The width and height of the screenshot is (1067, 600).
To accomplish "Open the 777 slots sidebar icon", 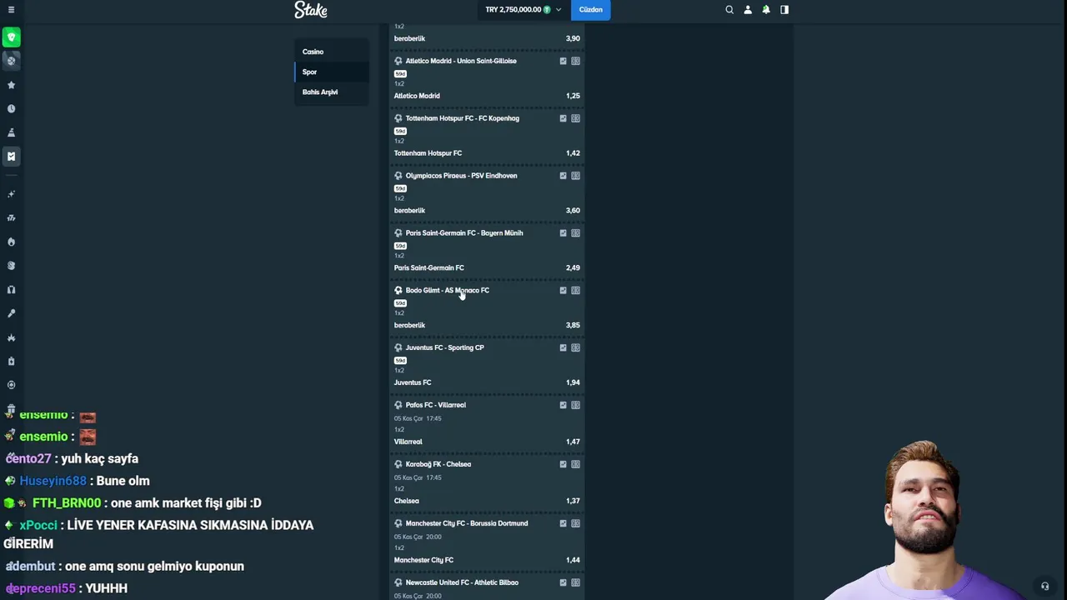I will [x=11, y=217].
